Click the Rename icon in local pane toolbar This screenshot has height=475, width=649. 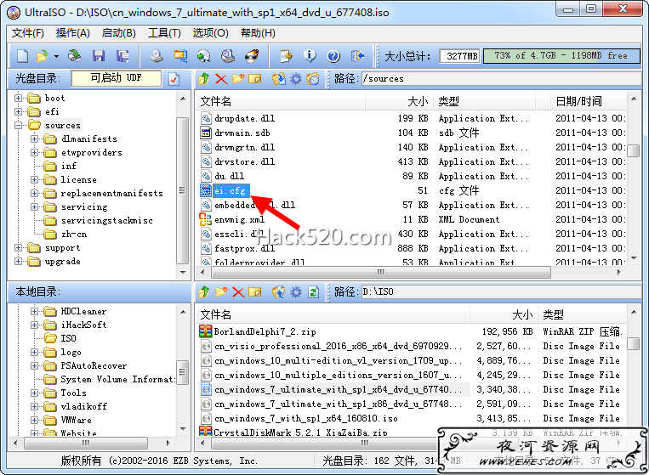click(255, 291)
